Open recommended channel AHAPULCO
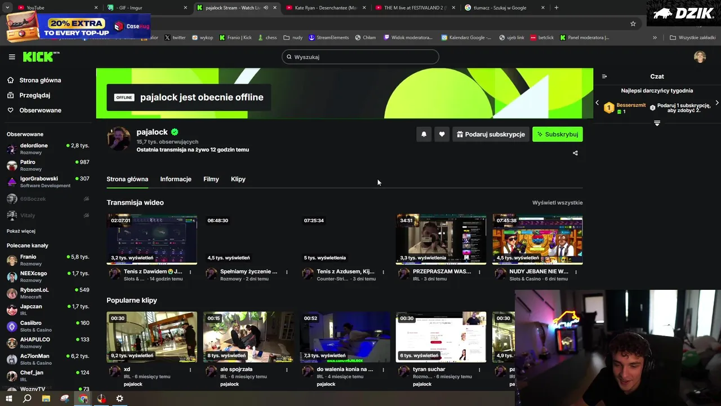 point(48,342)
